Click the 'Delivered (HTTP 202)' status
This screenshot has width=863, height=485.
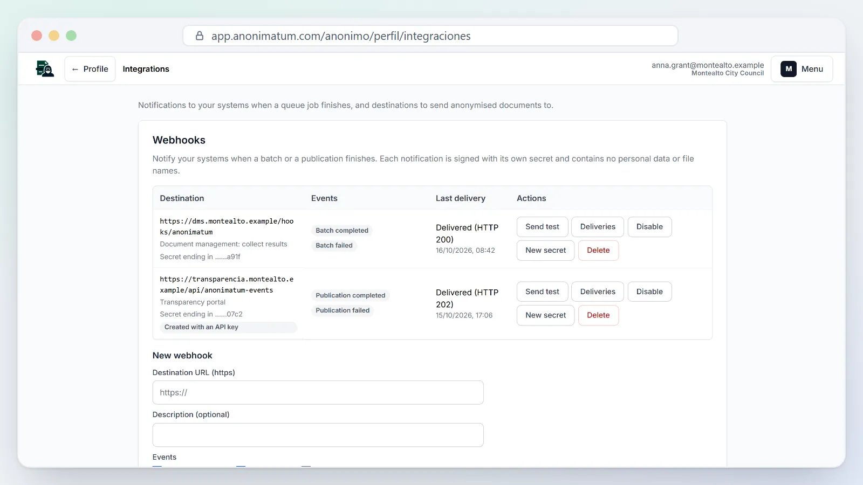(x=467, y=299)
